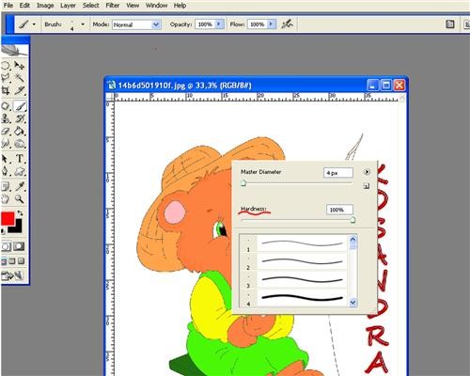This screenshot has width=470, height=376.
Task: Select the Sponge tool
Action: pyautogui.click(x=20, y=144)
